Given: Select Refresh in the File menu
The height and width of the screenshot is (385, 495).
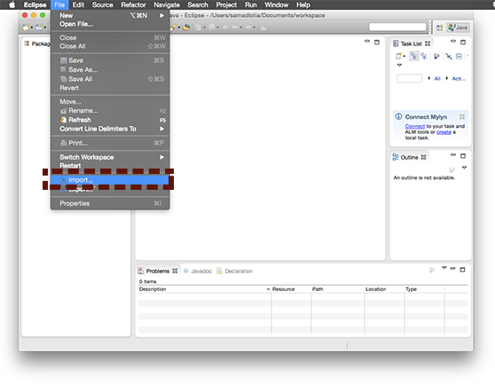Looking at the screenshot, I should (109, 120).
